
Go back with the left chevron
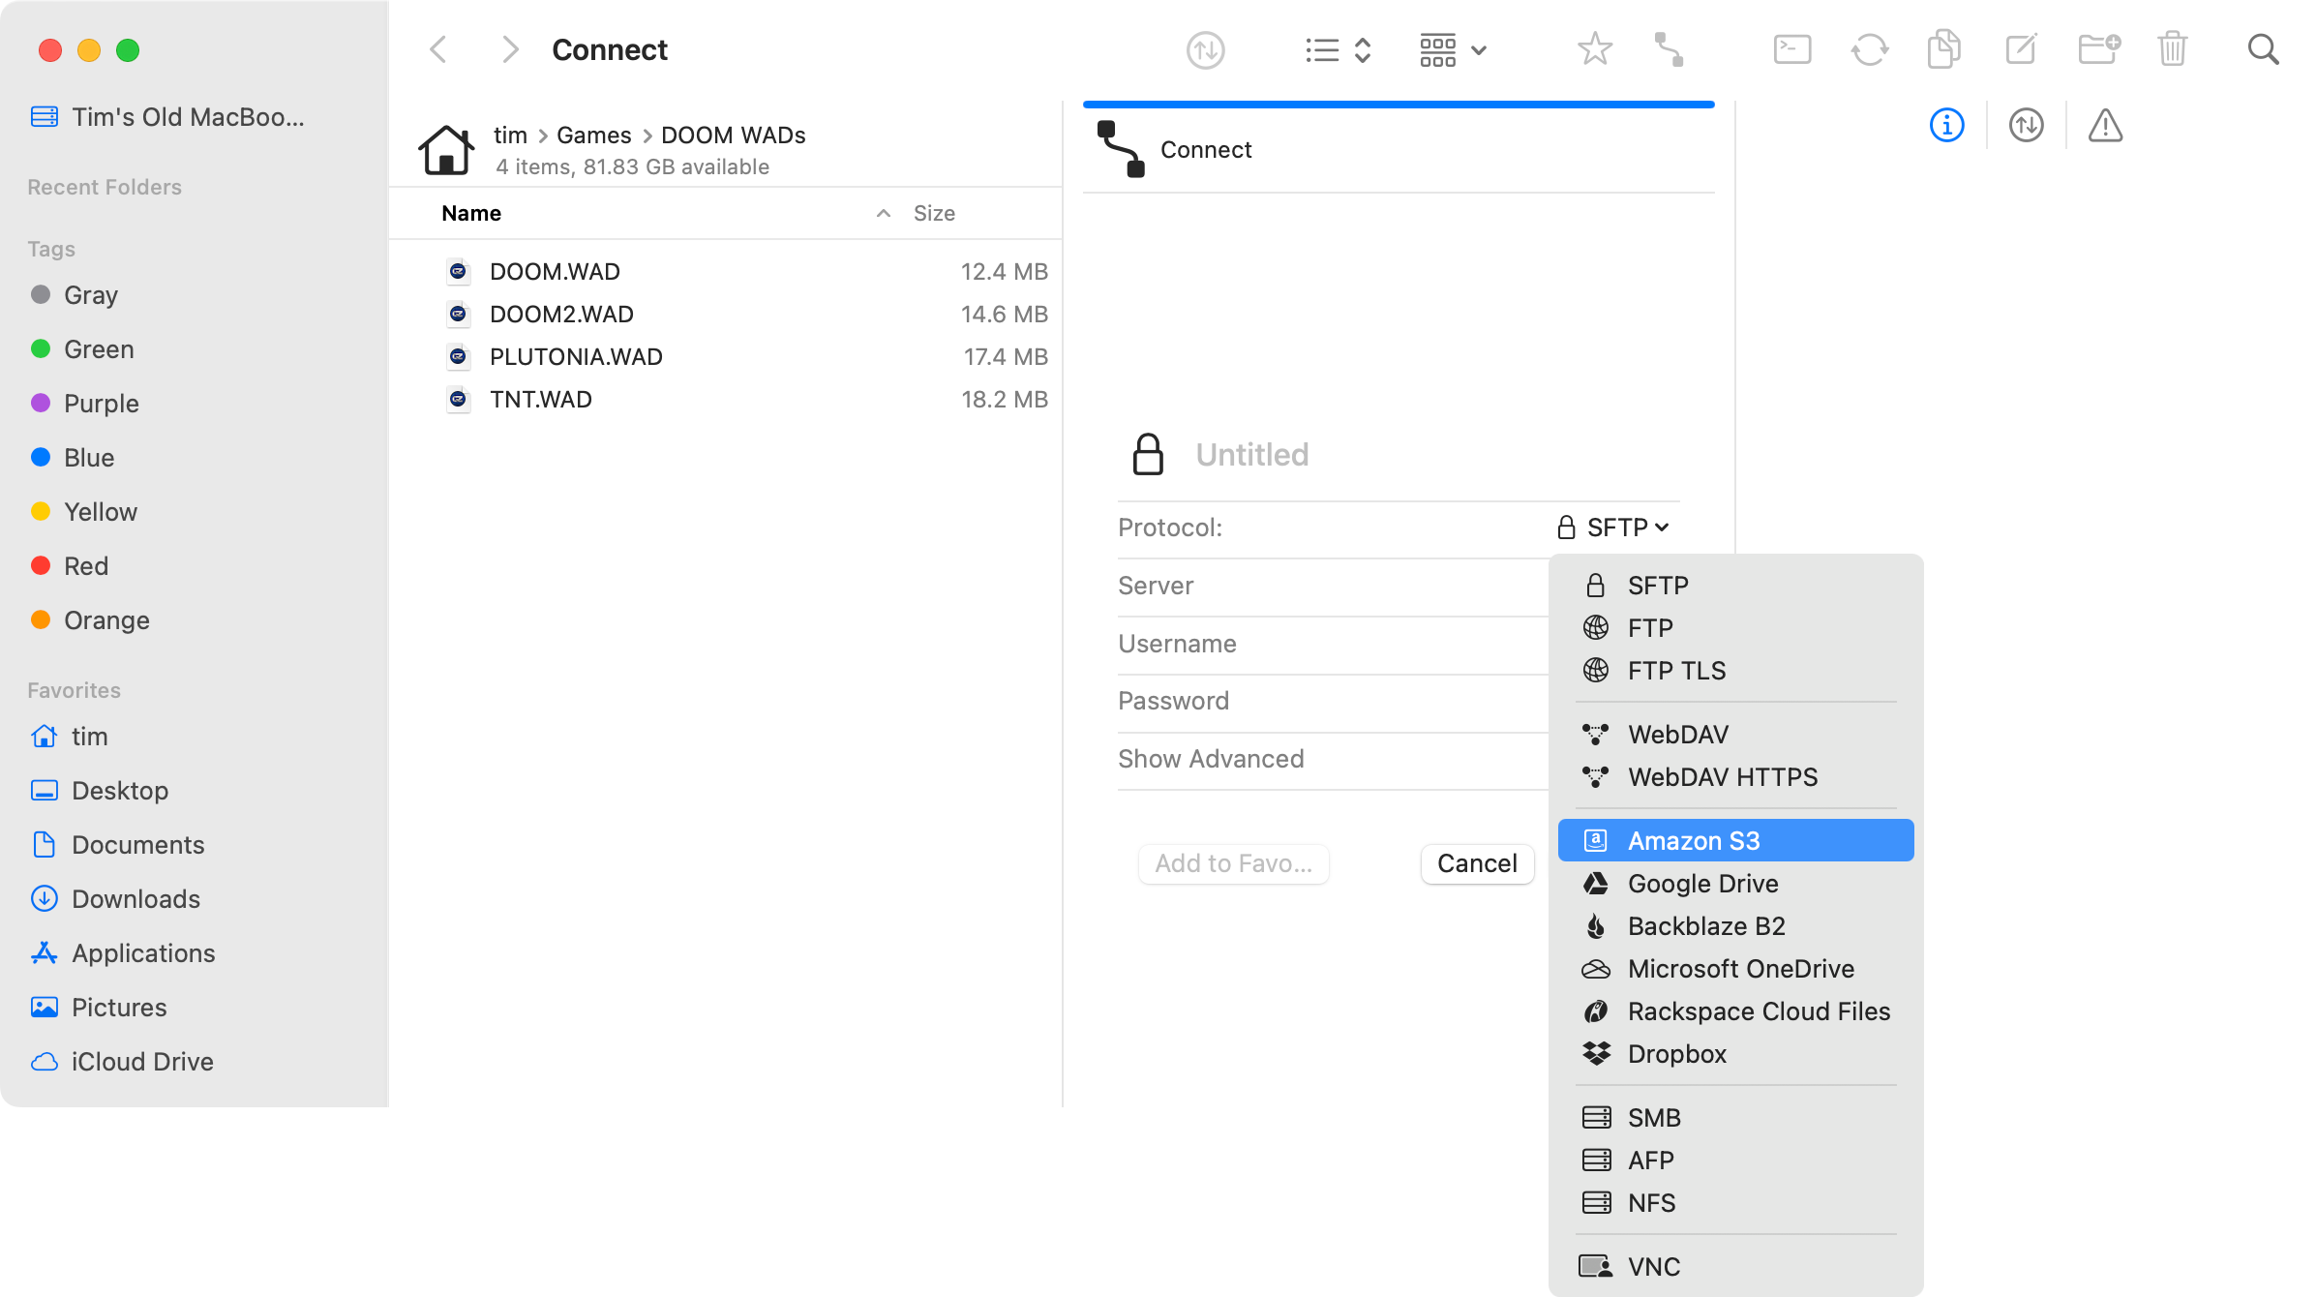tap(438, 49)
